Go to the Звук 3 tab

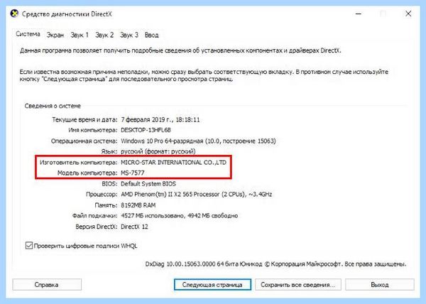pyautogui.click(x=129, y=35)
